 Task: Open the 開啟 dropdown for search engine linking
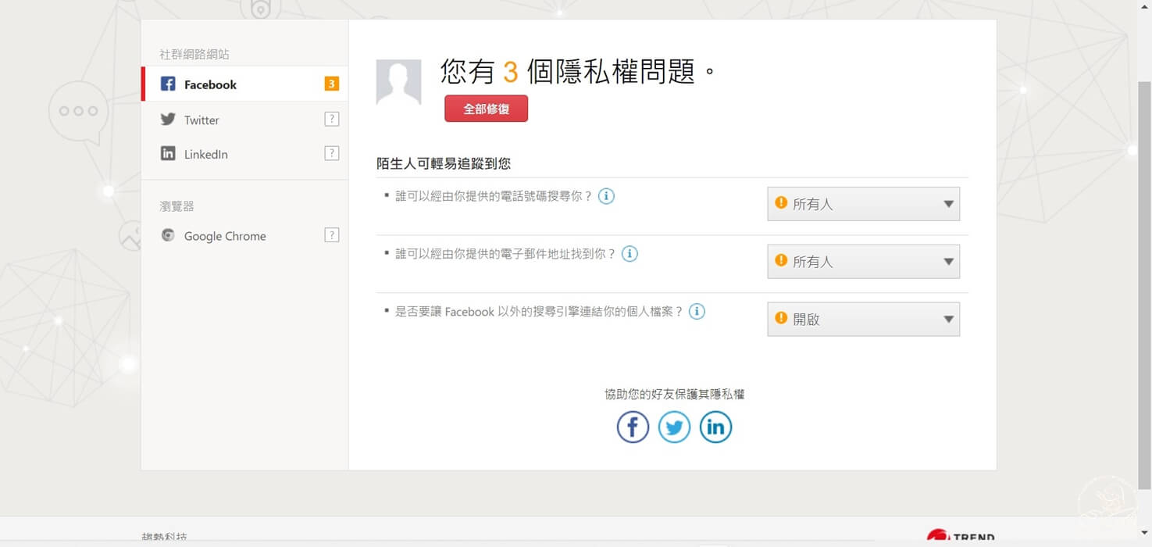point(863,319)
